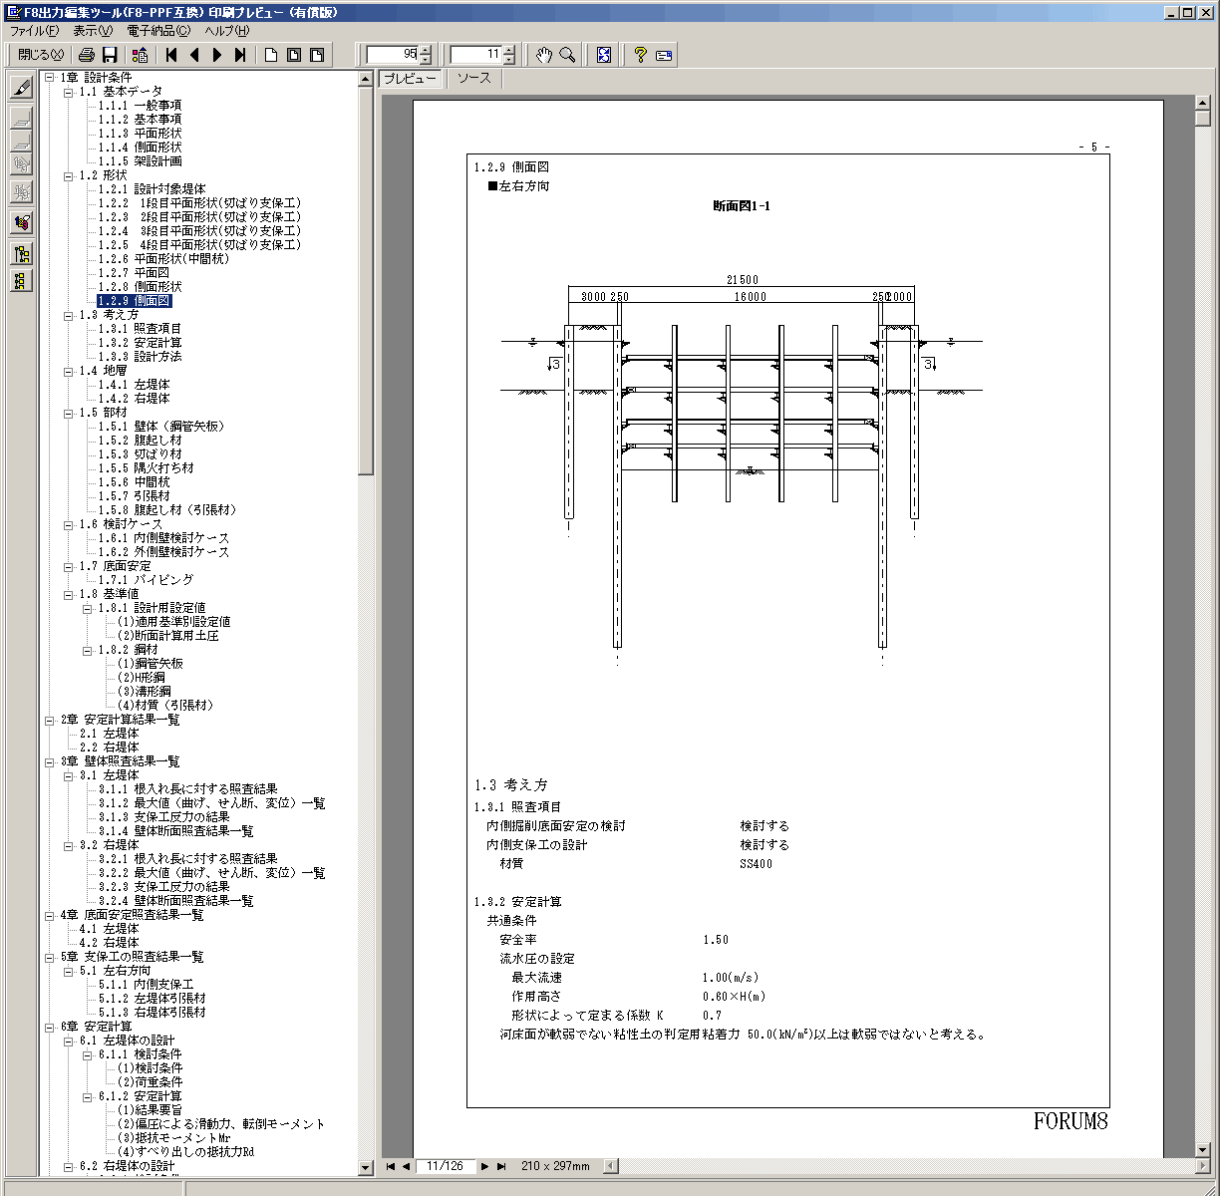Click the preview pane scroll-up arrow
The width and height of the screenshot is (1220, 1196).
pyautogui.click(x=1203, y=103)
